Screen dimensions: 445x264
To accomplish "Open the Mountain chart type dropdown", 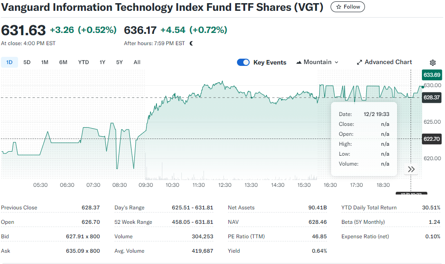I will pos(317,62).
